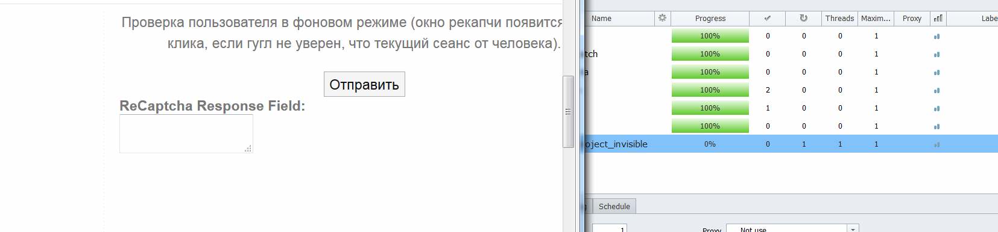Click the numeric input field showing 1
Screen dimensions: 998x232
pyautogui.click(x=610, y=228)
